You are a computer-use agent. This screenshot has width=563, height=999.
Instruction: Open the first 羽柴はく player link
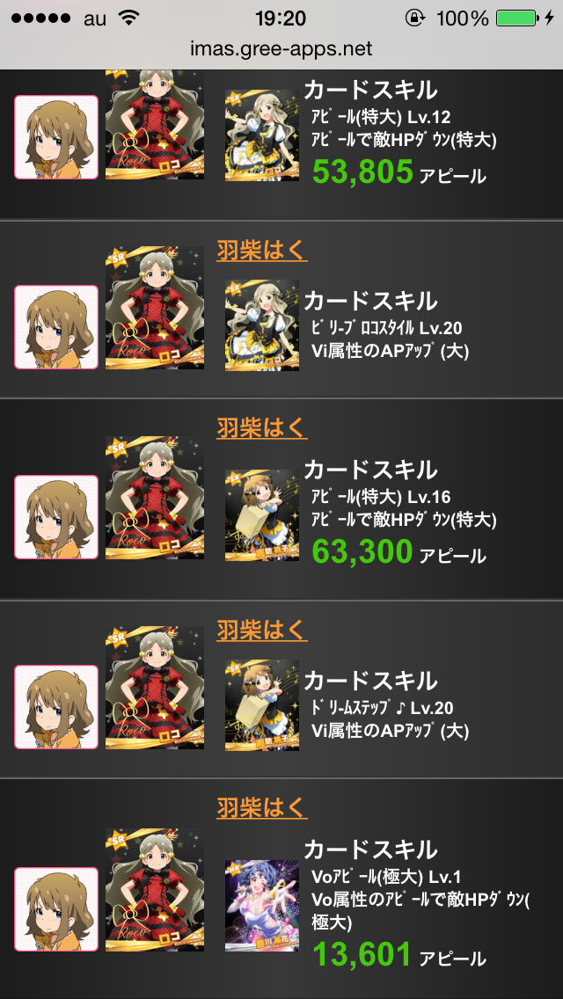tap(262, 251)
